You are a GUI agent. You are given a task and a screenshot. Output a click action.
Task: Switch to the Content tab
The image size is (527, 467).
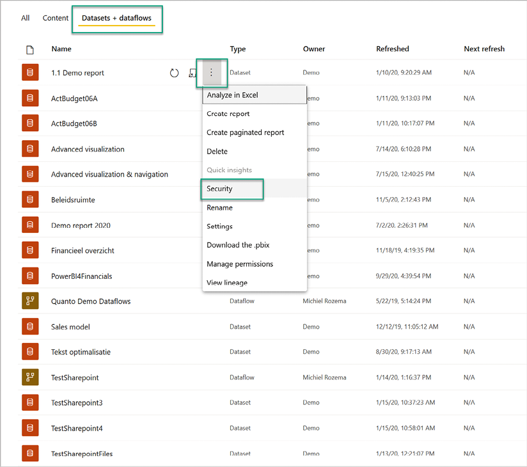[x=56, y=18]
